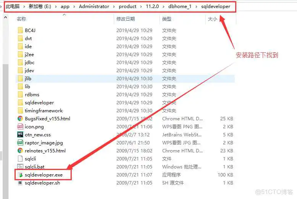Click the jlib folder icon
297x199 pixels.
(x=20, y=78)
